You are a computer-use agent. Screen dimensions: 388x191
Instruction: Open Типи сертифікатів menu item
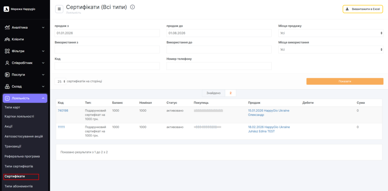coord(19,166)
